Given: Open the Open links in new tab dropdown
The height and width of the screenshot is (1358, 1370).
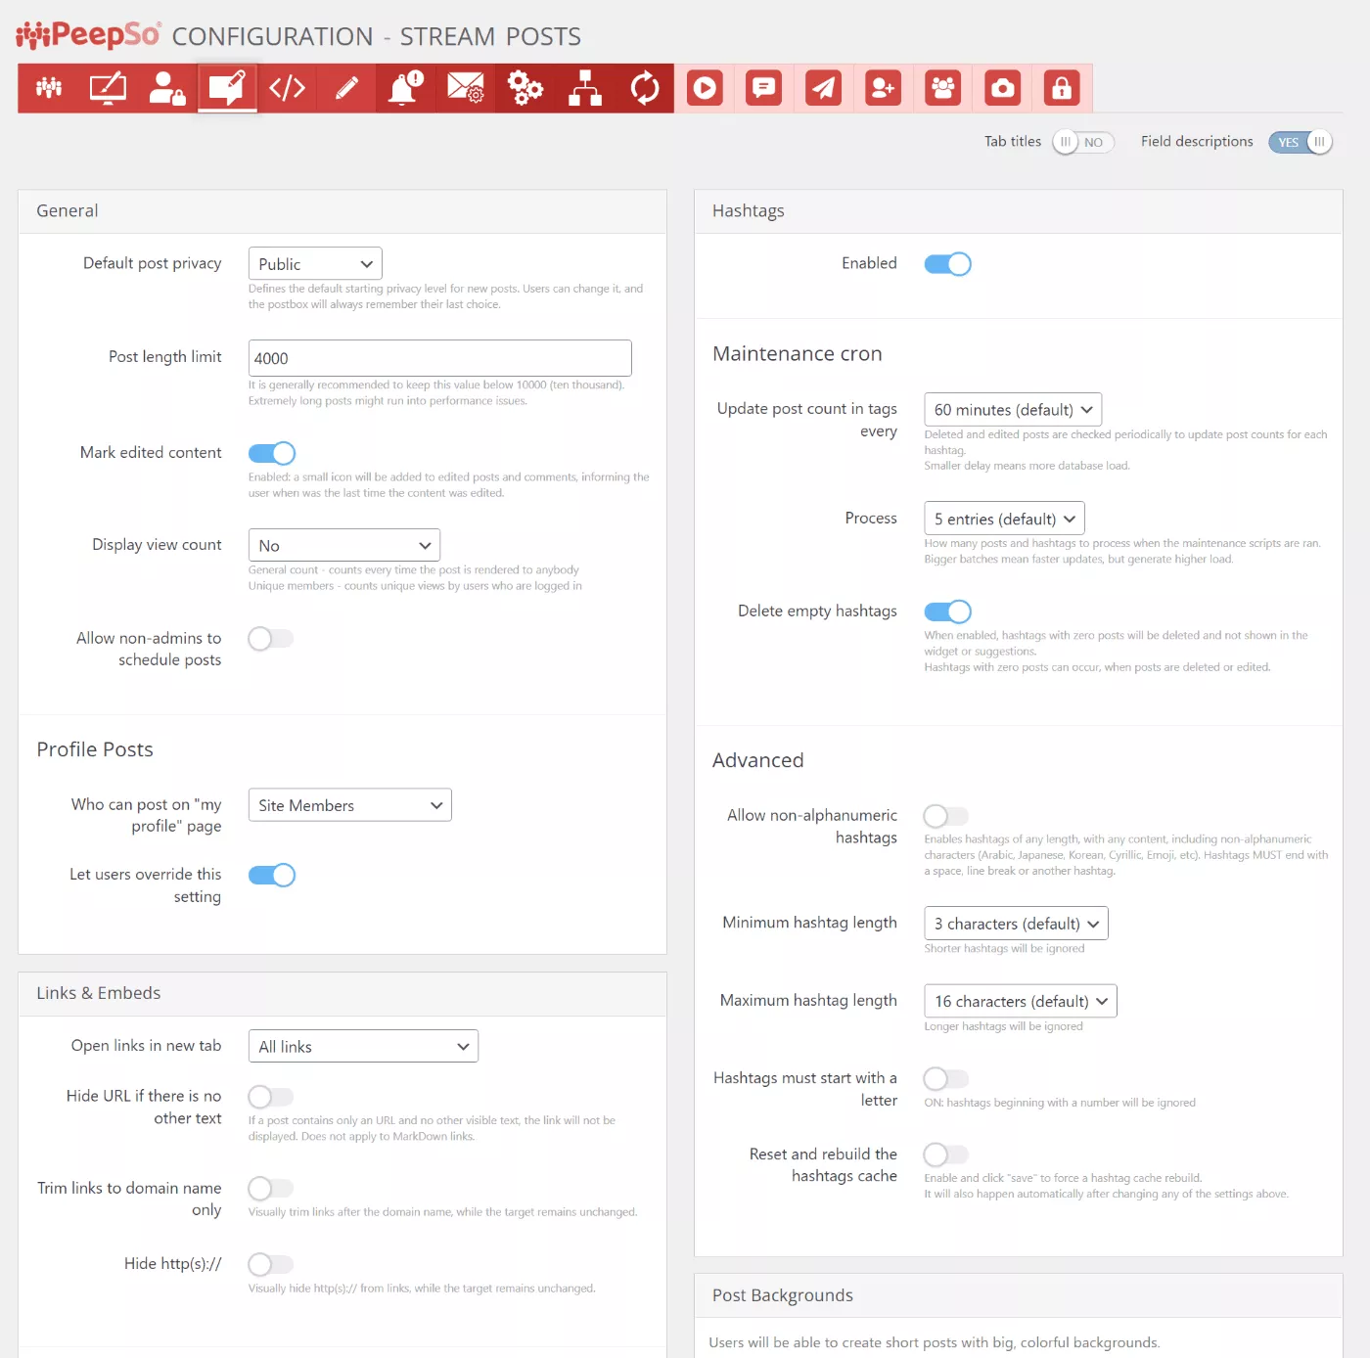Looking at the screenshot, I should coord(363,1046).
